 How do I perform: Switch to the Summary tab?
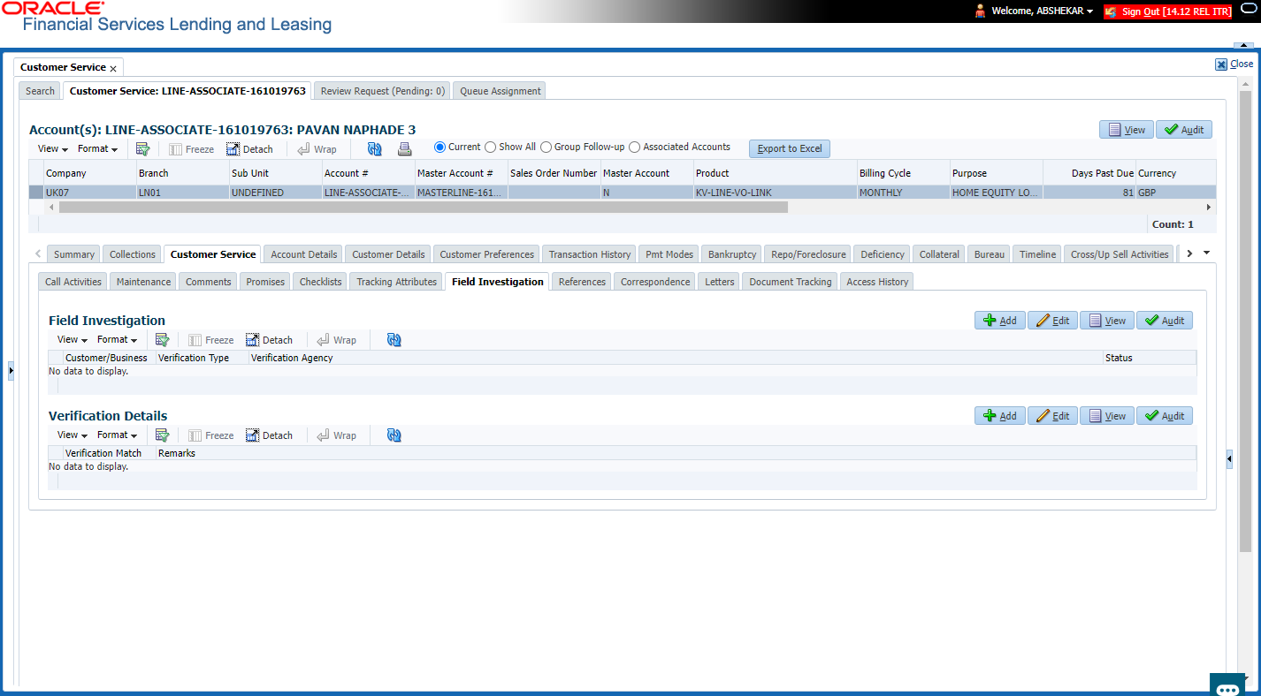(x=74, y=254)
